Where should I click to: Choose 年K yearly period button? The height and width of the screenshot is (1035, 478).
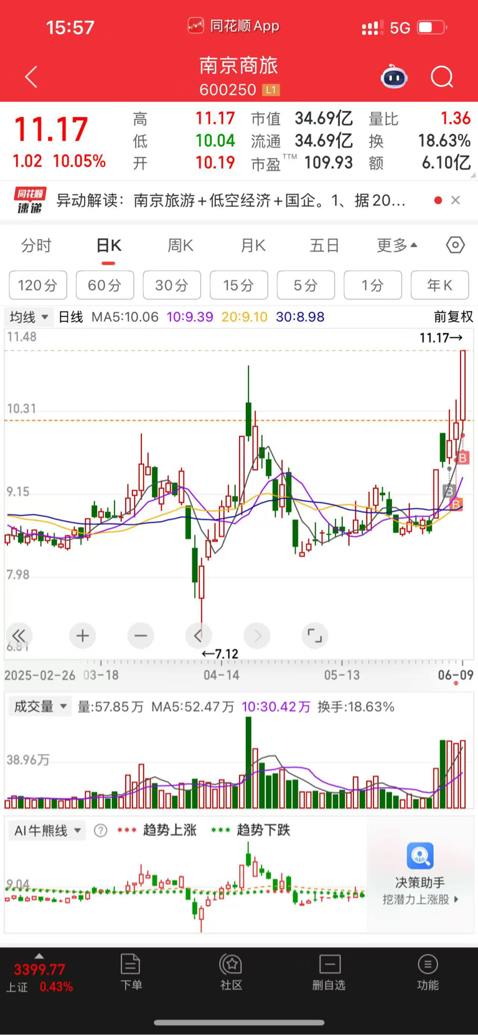point(439,285)
